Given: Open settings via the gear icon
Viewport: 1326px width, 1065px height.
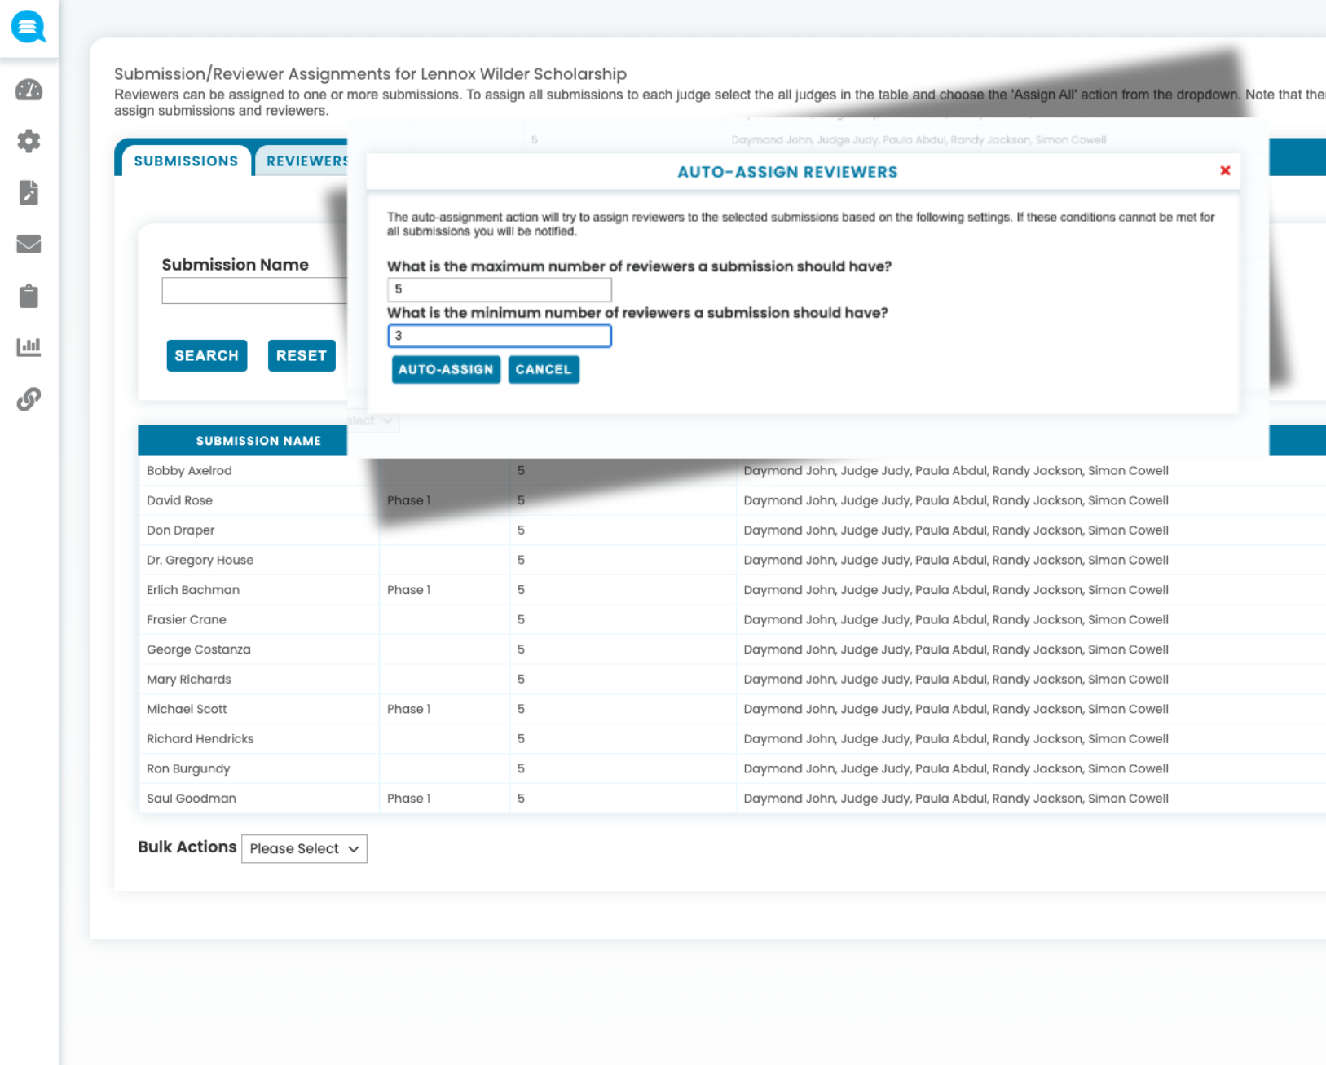Looking at the screenshot, I should [x=29, y=141].
